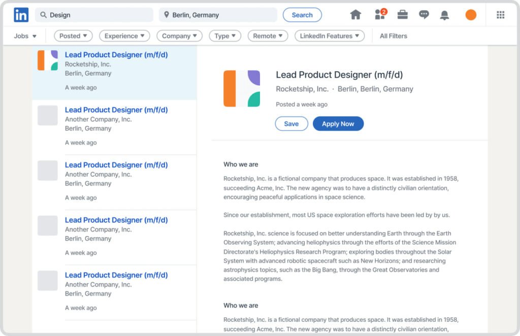
Task: Open the Jobs dropdown
Action: pos(25,36)
